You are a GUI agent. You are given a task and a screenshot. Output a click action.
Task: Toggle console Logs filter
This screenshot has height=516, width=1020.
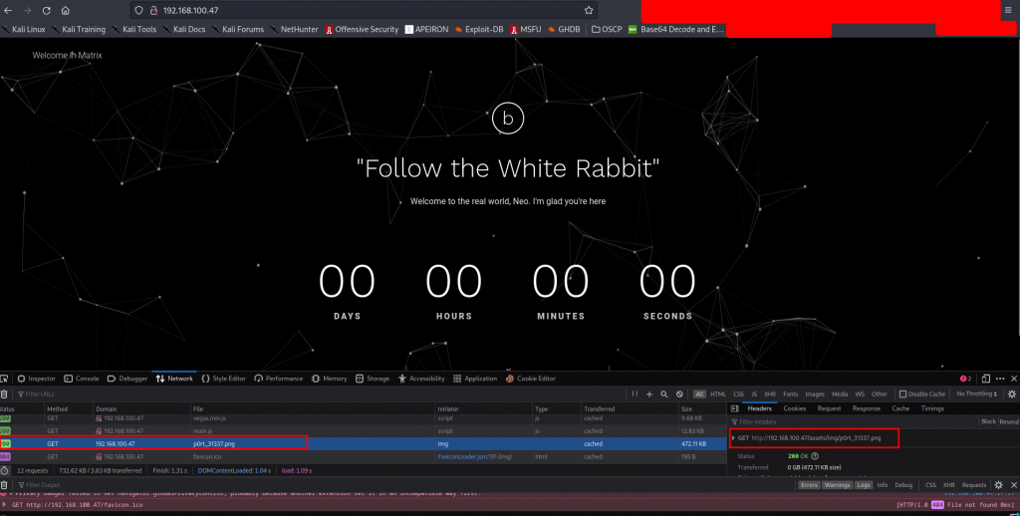point(864,485)
